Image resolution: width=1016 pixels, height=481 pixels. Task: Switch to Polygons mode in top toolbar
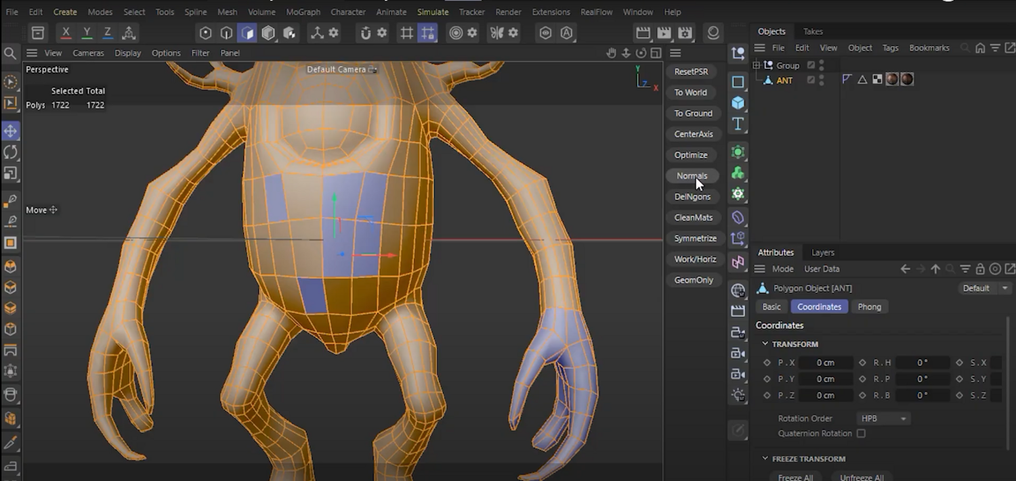point(247,33)
